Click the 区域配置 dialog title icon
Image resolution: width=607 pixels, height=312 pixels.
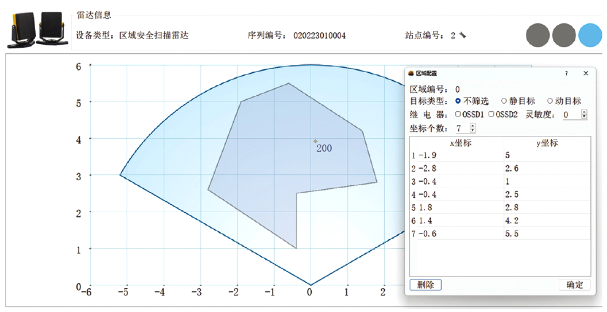[411, 73]
